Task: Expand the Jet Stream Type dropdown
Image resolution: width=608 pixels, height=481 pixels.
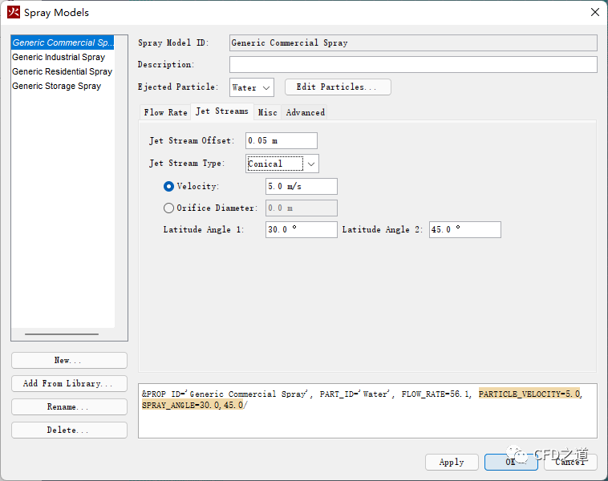Action: [282, 164]
